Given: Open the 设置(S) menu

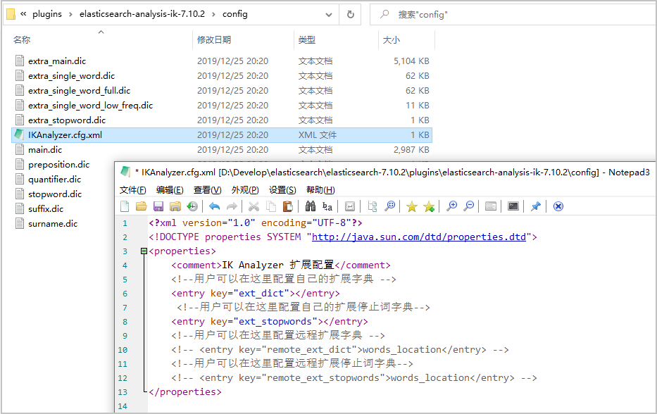Looking at the screenshot, I should coord(282,190).
